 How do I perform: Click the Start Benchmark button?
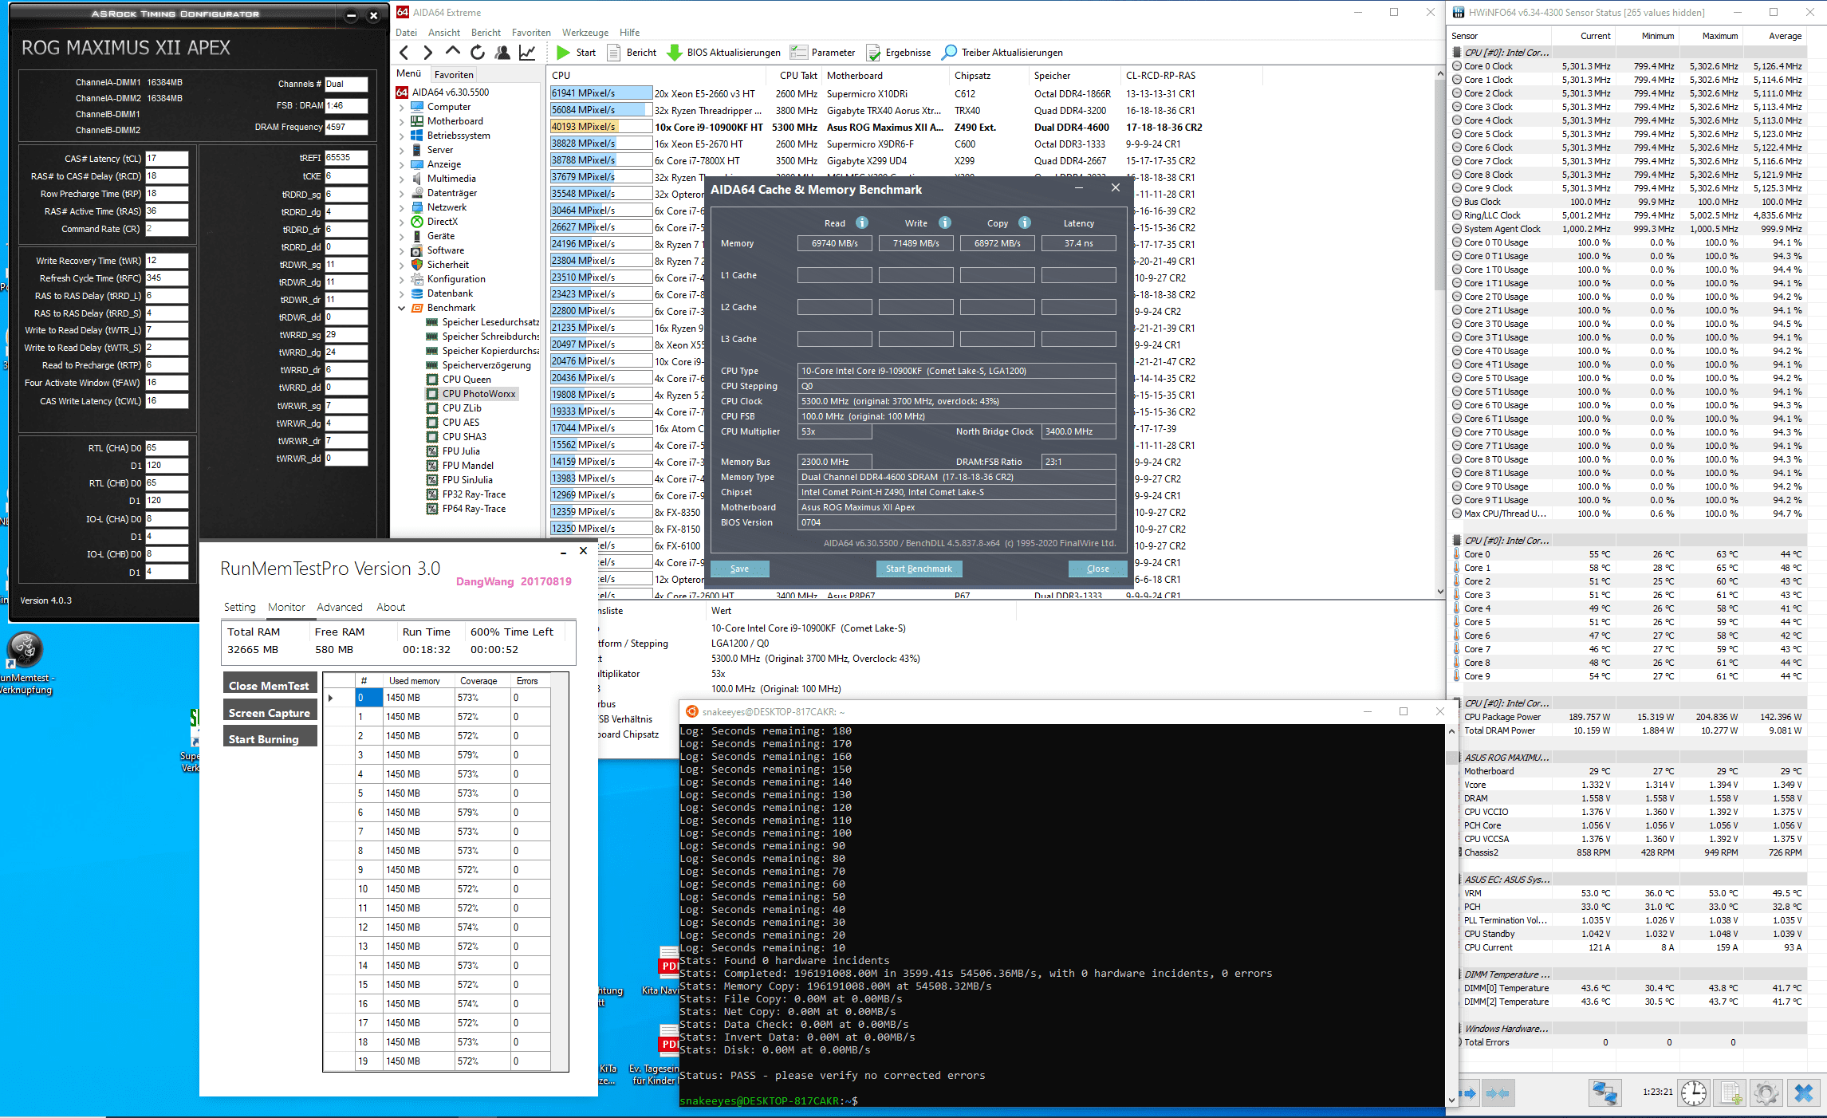[919, 569]
